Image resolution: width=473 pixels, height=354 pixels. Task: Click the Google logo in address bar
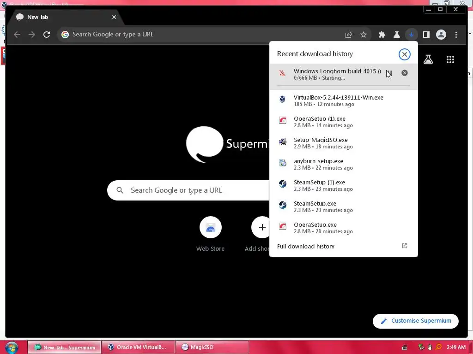pos(65,35)
